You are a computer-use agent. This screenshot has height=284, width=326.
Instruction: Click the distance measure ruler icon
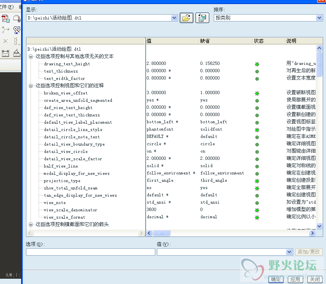(x=5, y=53)
